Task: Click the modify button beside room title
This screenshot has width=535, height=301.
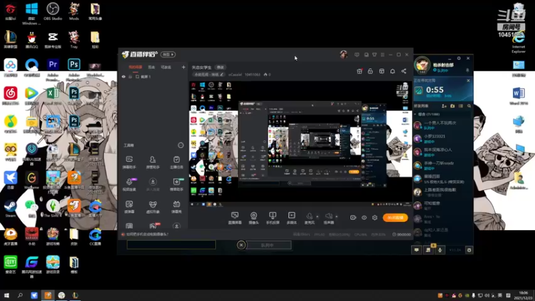Action: [x=221, y=68]
